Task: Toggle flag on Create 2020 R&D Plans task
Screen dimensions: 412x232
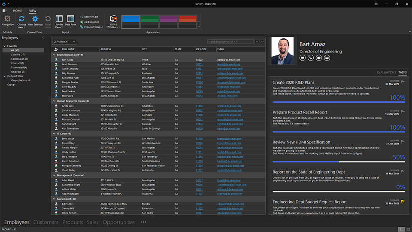Action: point(403,82)
